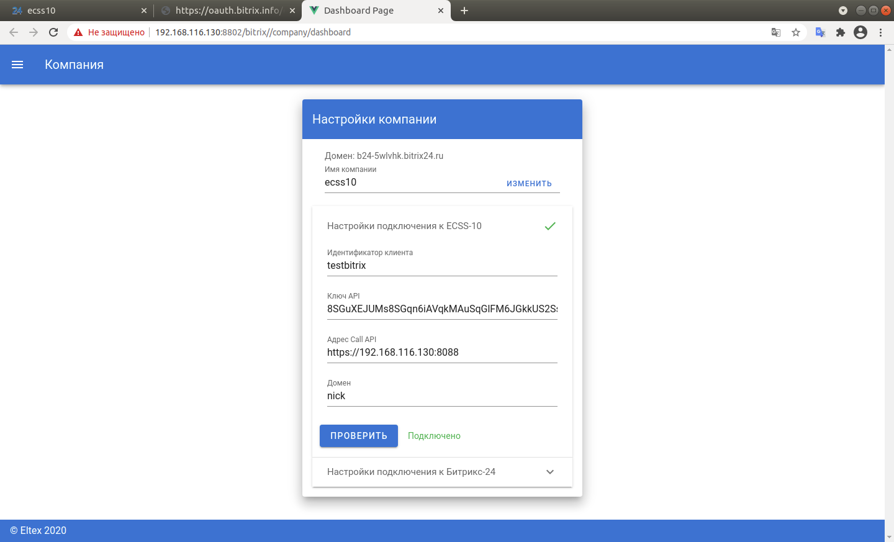
Task: Open the tab search dropdown arrow
Action: 843,11
